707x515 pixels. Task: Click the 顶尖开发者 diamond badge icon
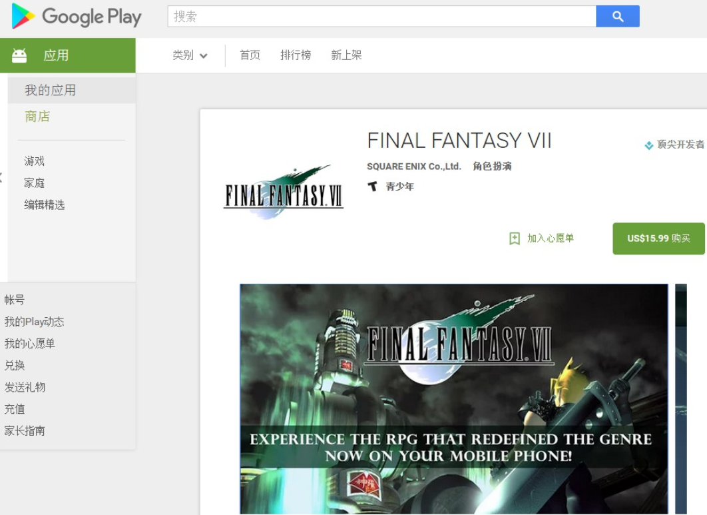[649, 145]
